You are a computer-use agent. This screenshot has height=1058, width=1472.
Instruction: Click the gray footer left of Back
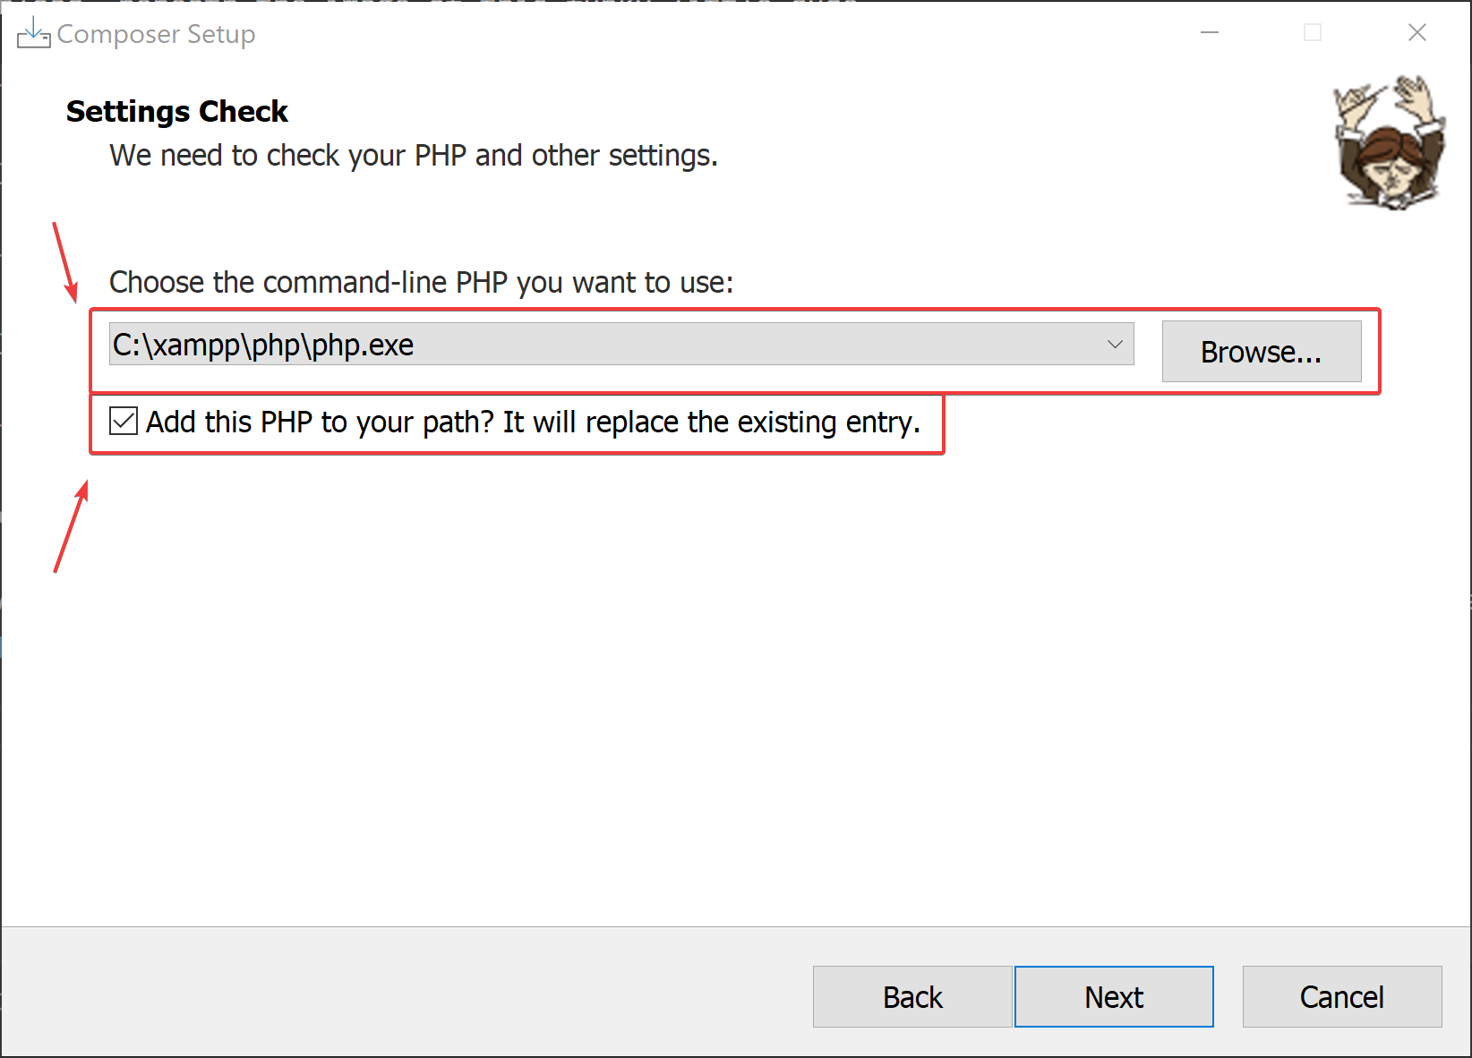tap(403, 994)
